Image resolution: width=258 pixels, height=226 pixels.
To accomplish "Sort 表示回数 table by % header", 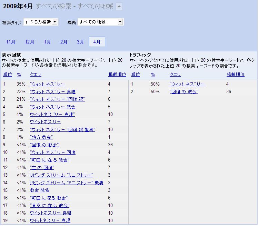I will [19, 75].
